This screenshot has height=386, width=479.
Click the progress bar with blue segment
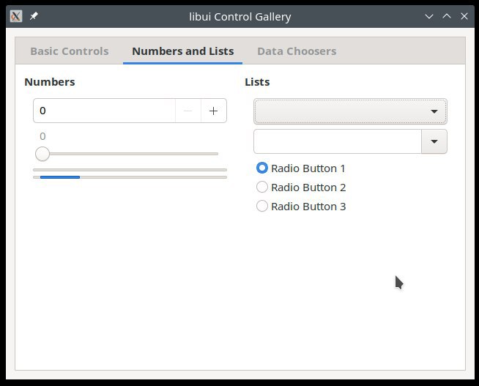[130, 177]
